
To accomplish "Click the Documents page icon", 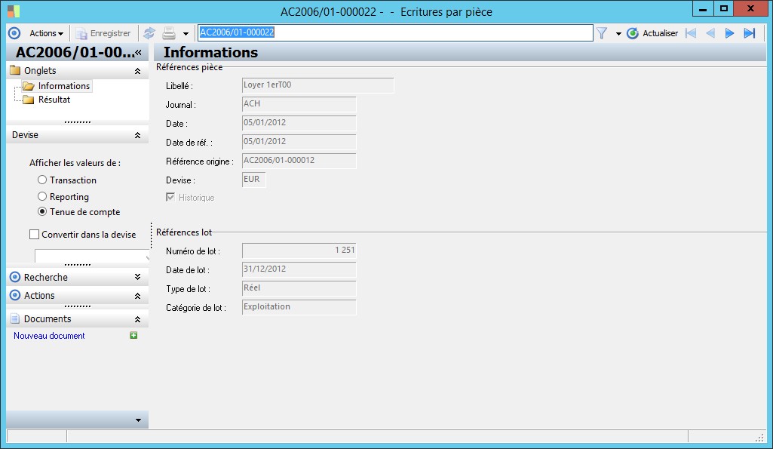I will click(x=15, y=318).
